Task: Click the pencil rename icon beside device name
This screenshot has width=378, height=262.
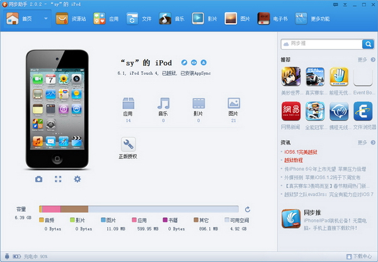Action: (x=184, y=62)
